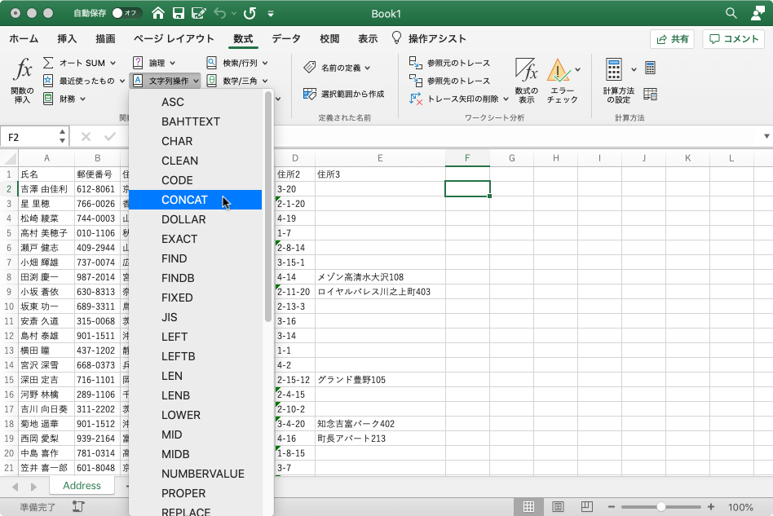Screen dimensions: 773x516
Task: Click Trace Dependents (参照先のトレース)
Action: click(449, 81)
